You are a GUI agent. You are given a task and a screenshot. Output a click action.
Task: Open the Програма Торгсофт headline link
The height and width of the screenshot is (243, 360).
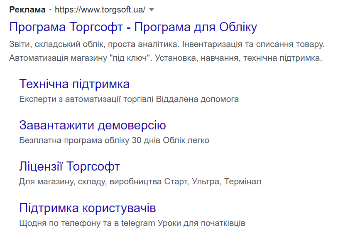pyautogui.click(x=133, y=27)
